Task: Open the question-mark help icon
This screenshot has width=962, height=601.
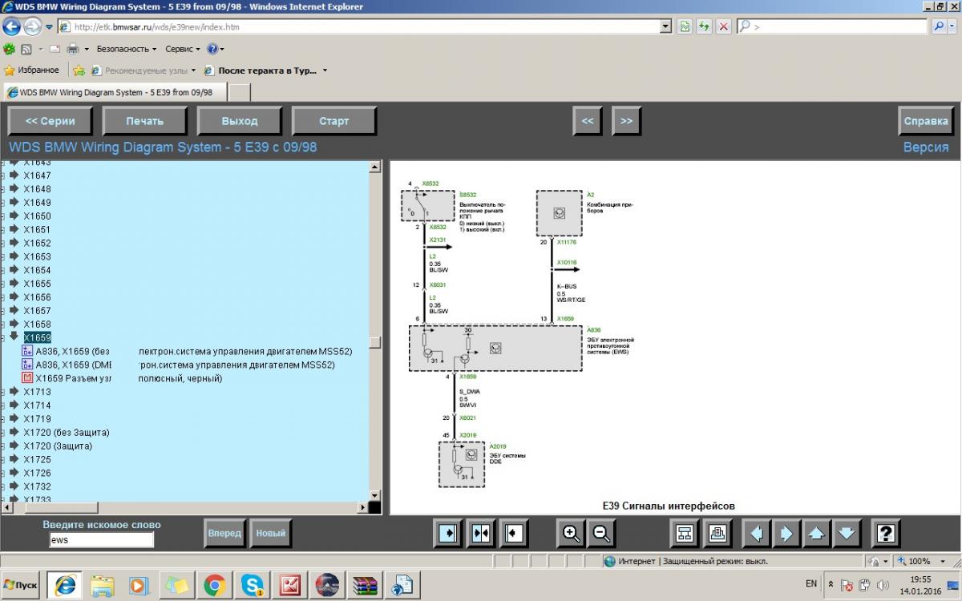Action: click(885, 533)
